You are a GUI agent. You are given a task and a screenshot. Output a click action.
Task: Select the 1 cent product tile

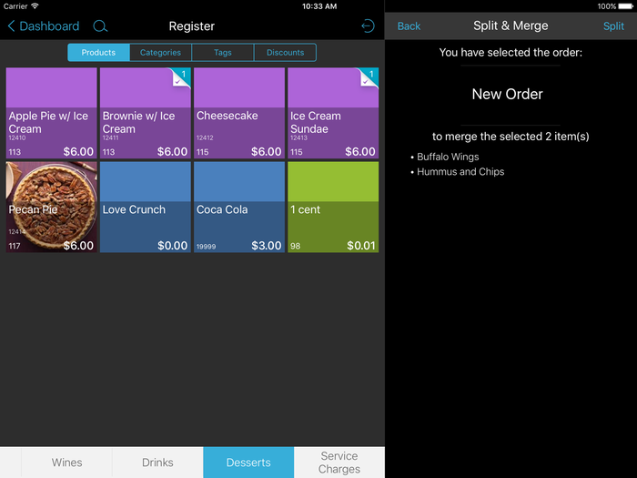(x=333, y=207)
